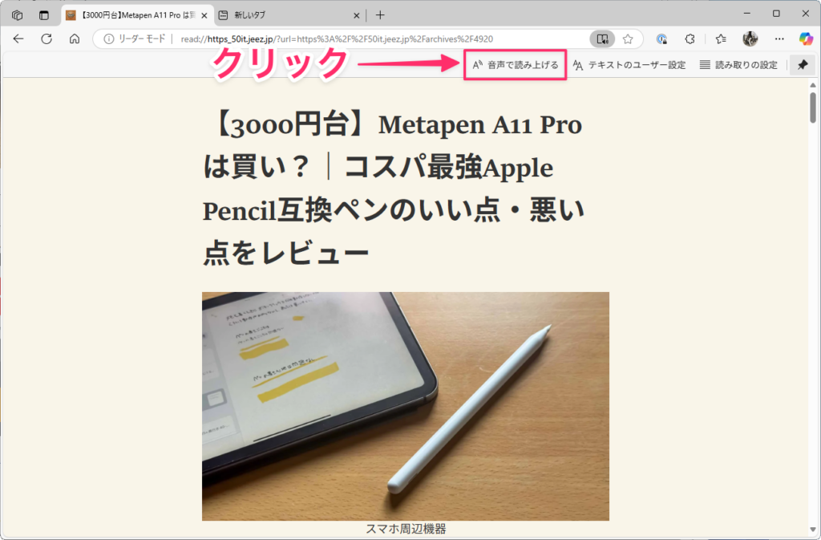Close the Metapen A11 Pro tab
The width and height of the screenshot is (821, 540).
pos(204,16)
